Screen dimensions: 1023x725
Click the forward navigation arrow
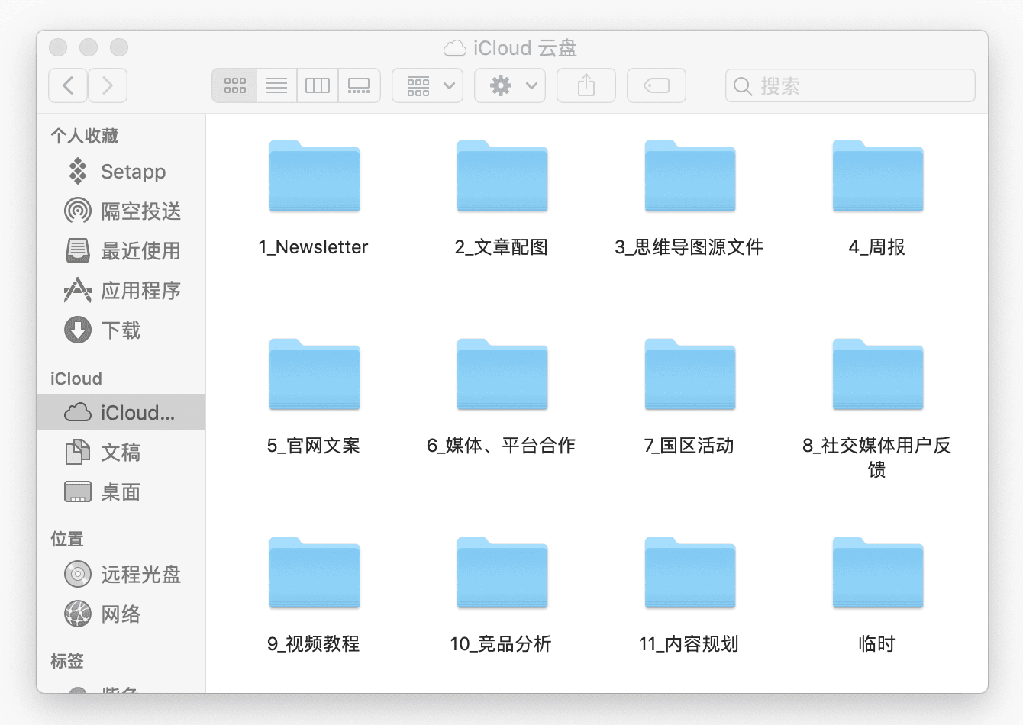coord(108,85)
